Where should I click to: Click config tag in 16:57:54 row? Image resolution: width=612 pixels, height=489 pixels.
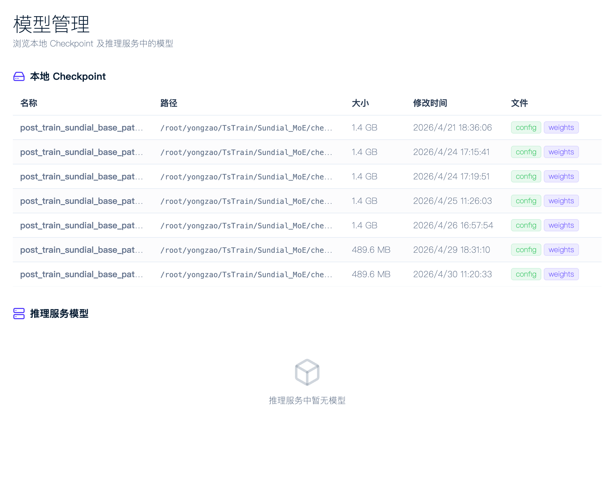[526, 225]
